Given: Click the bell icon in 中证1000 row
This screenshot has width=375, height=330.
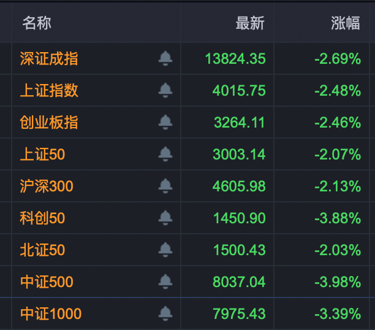Looking at the screenshot, I should (x=165, y=314).
